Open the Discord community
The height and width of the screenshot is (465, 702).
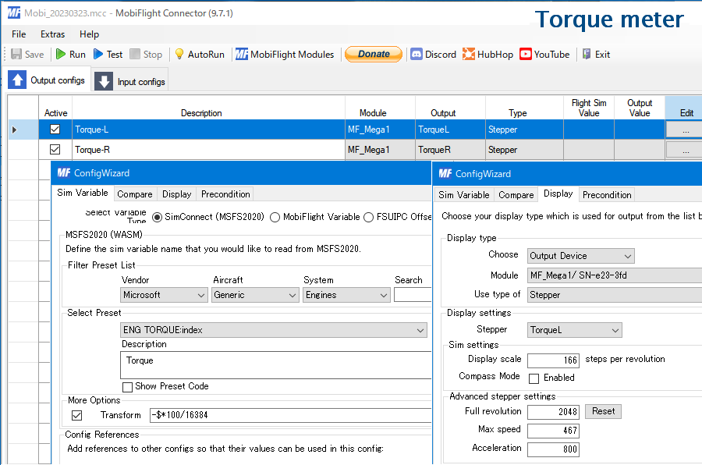tap(433, 54)
